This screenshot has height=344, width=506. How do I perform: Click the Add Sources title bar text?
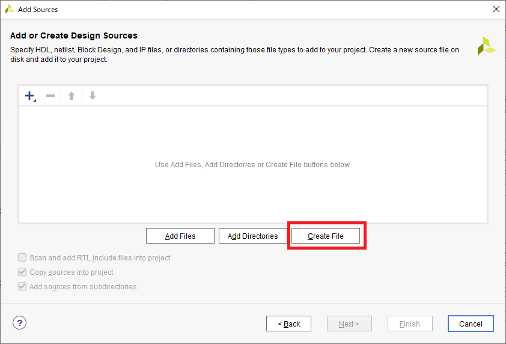pos(38,9)
